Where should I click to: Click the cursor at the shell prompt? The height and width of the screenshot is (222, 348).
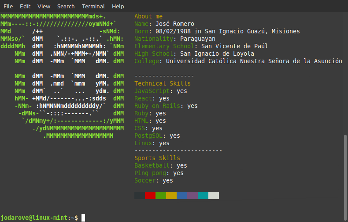pyautogui.click(x=83, y=218)
